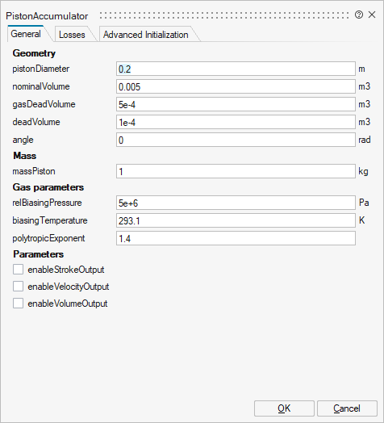Screen dimensions: 384x423
Task: Enable the enableVolumeOutput checkbox
Action: click(18, 304)
